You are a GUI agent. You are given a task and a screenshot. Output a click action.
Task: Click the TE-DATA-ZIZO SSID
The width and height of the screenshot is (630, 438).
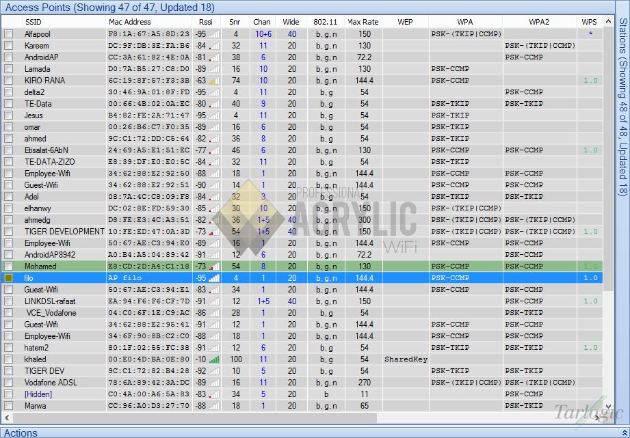[x=49, y=162]
